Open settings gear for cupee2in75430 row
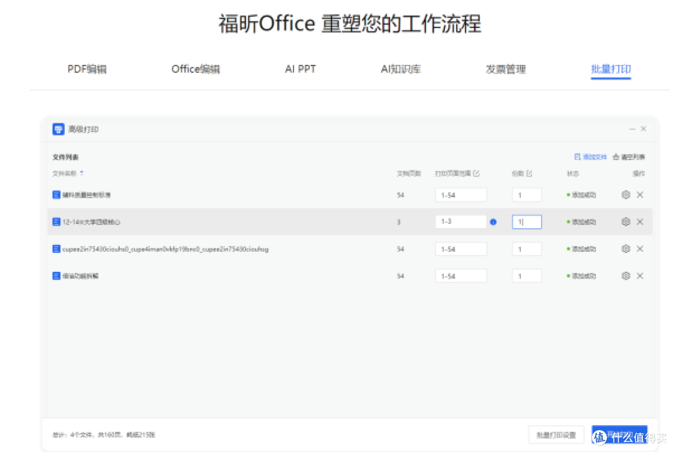Image resolution: width=673 pixels, height=452 pixels. pos(626,249)
